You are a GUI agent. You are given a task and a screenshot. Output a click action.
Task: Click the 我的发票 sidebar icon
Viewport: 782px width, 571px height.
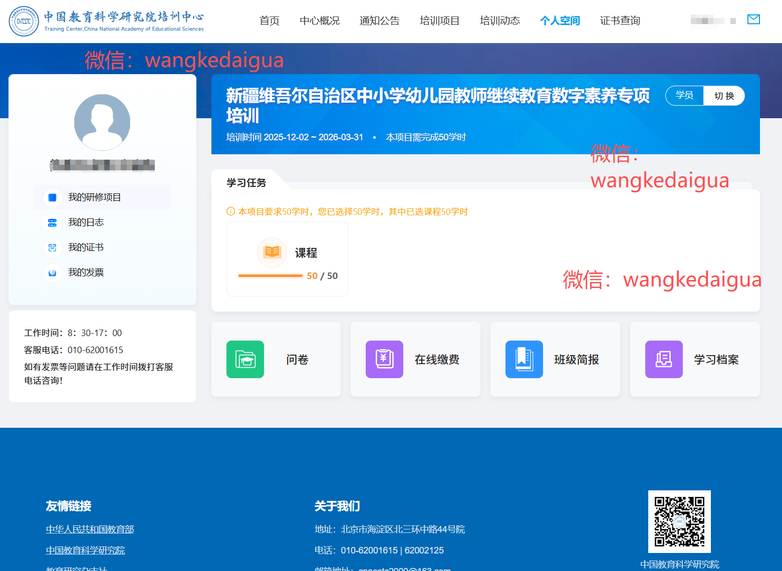pos(52,272)
